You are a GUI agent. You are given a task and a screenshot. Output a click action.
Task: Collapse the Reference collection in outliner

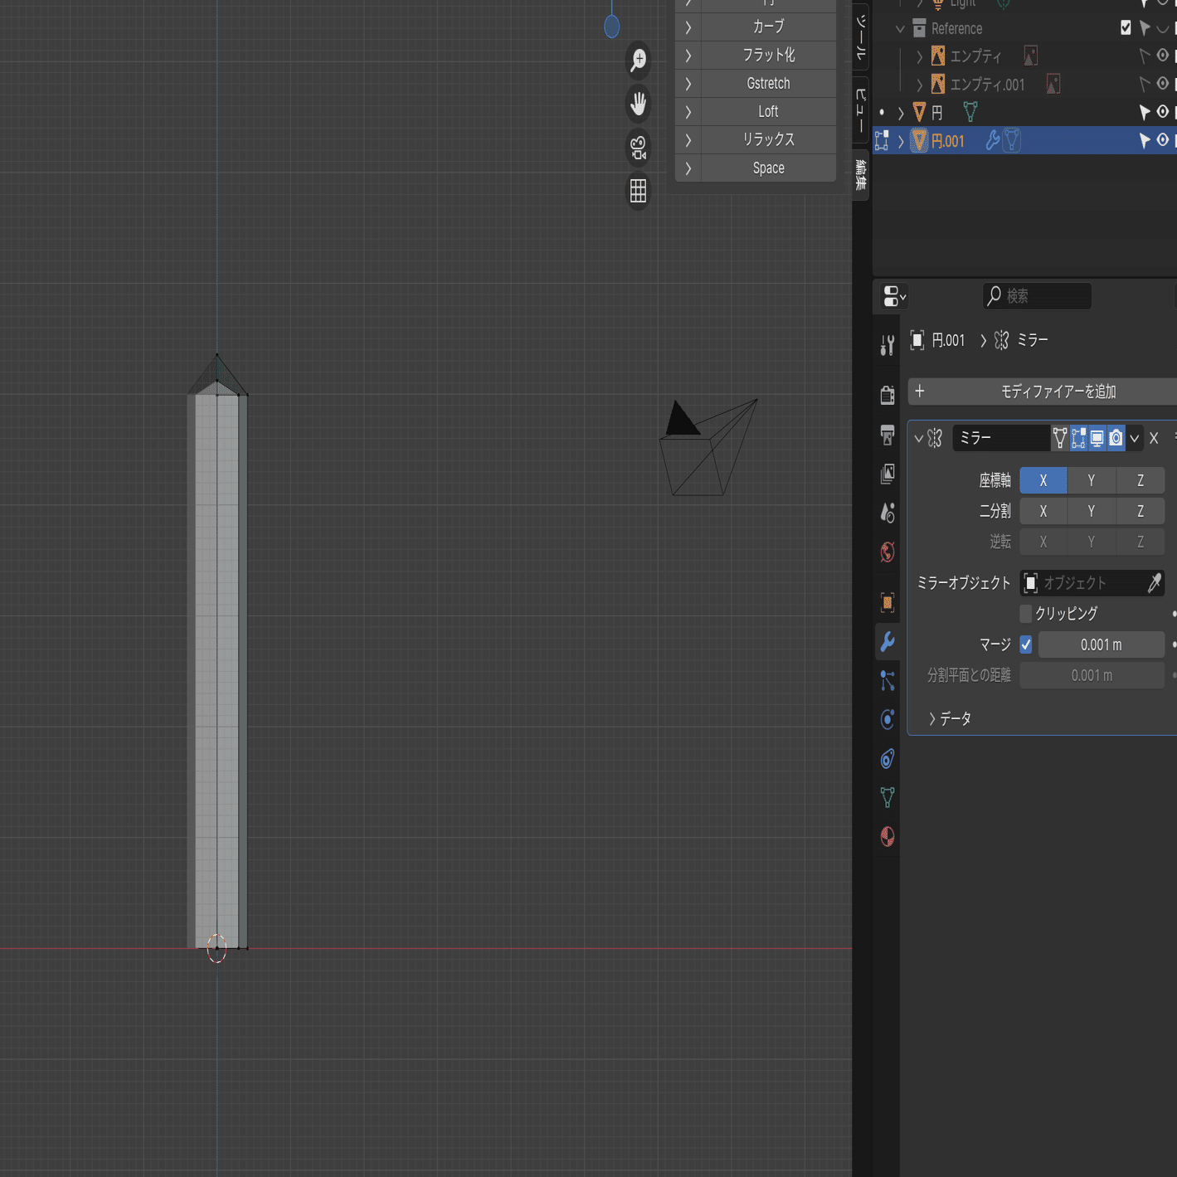(900, 29)
